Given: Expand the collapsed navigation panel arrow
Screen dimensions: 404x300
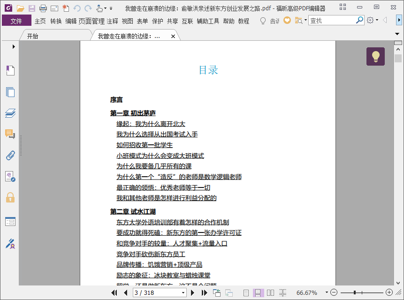Looking at the screenshot, I should click(x=14, y=46).
